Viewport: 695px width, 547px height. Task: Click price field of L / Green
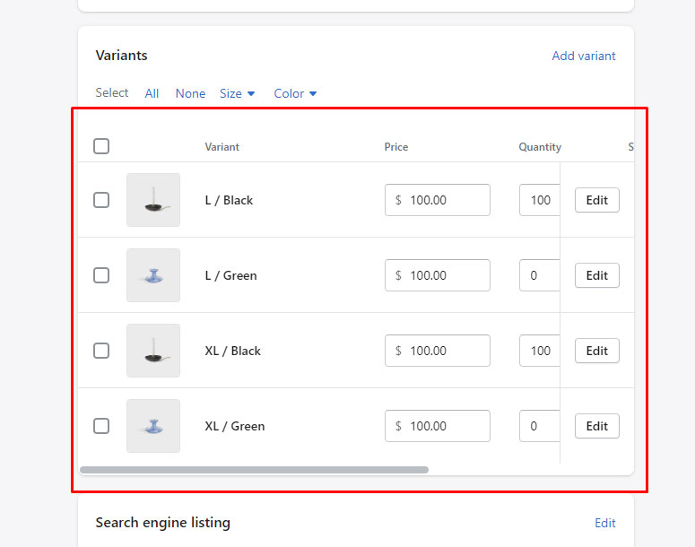click(438, 275)
